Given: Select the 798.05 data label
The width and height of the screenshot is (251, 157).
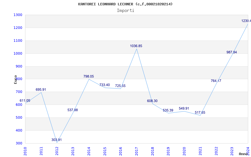Looking at the screenshot, I should click(88, 76).
